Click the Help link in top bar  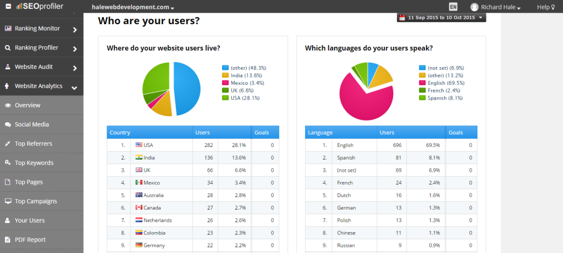546,7
